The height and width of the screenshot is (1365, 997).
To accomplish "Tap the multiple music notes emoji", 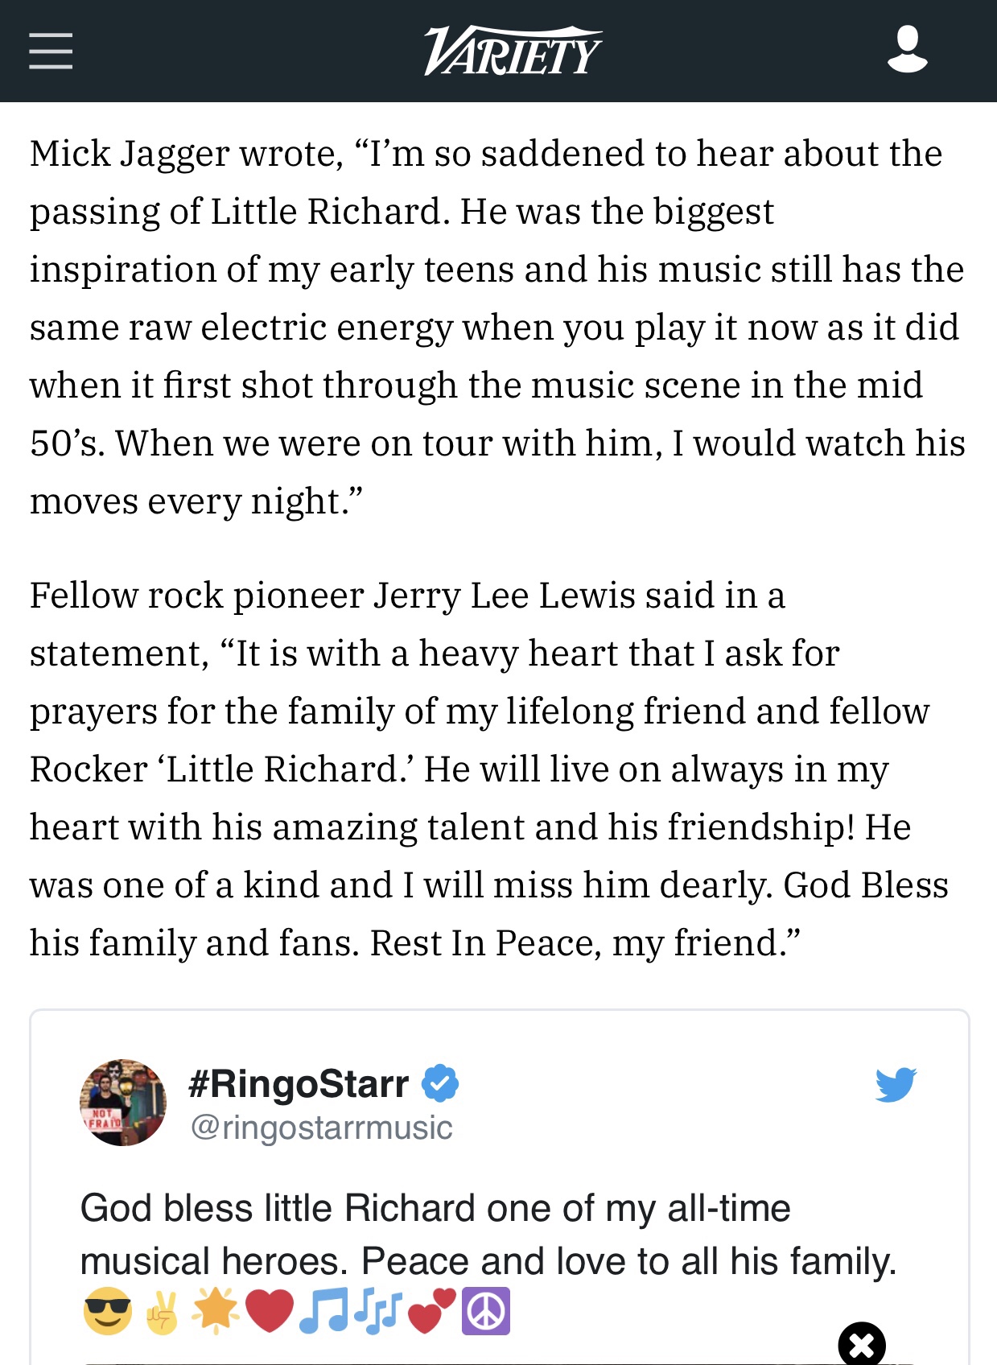I will (x=377, y=1311).
